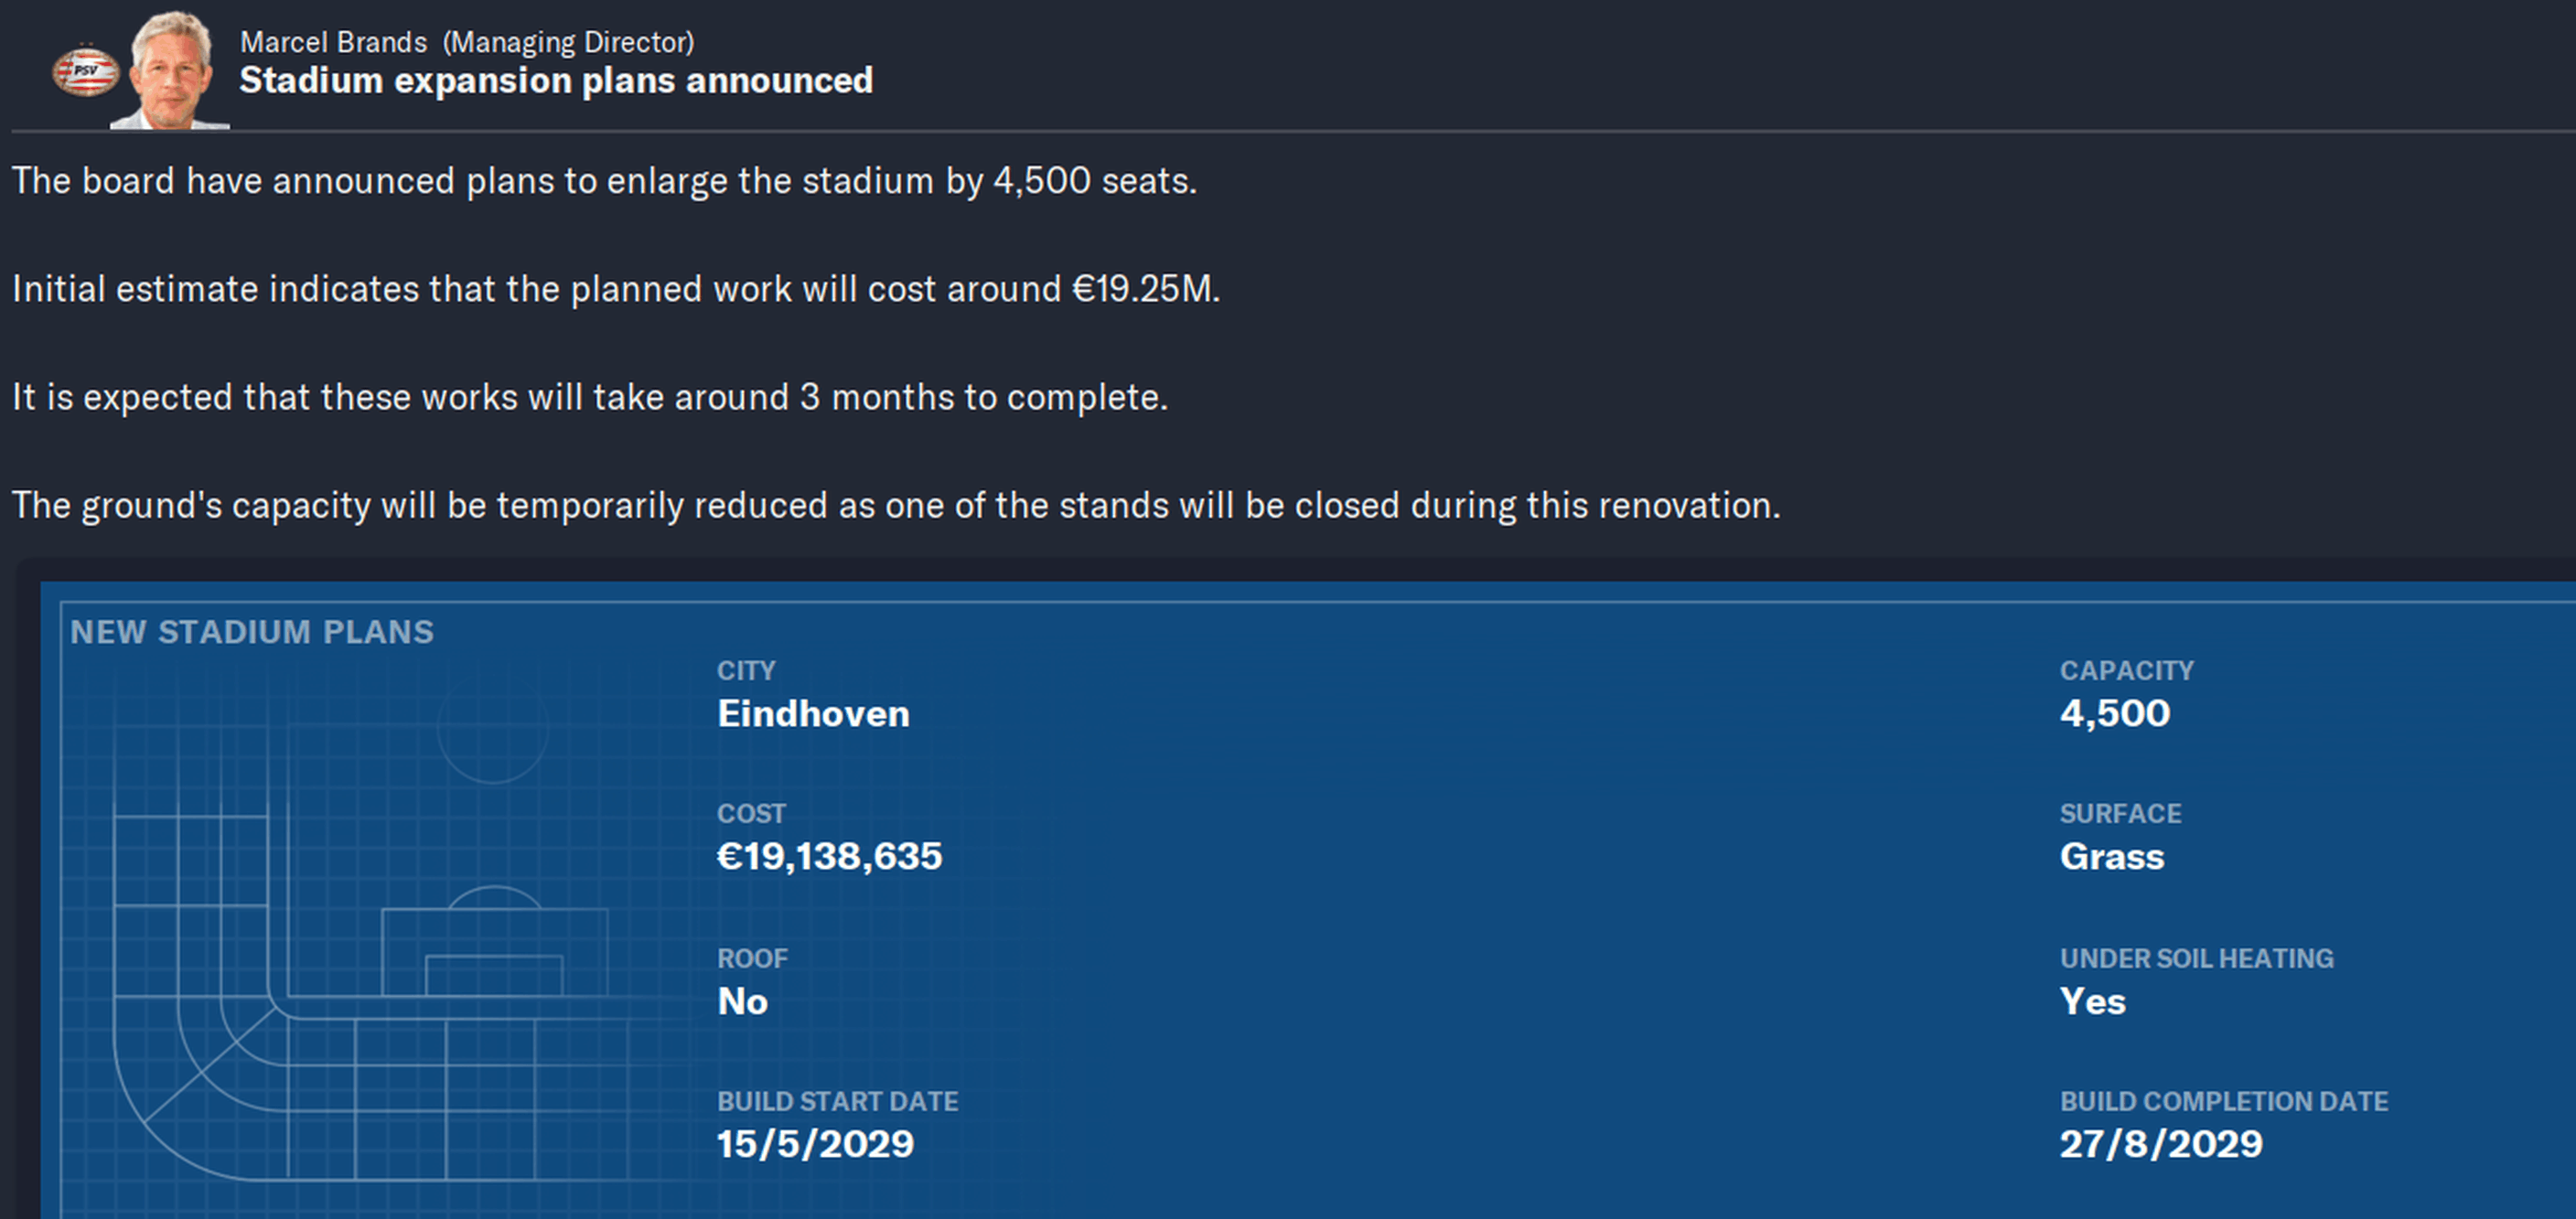The width and height of the screenshot is (2576, 1219).
Task: Click the centre circle on the blueprint
Action: pos(493,728)
